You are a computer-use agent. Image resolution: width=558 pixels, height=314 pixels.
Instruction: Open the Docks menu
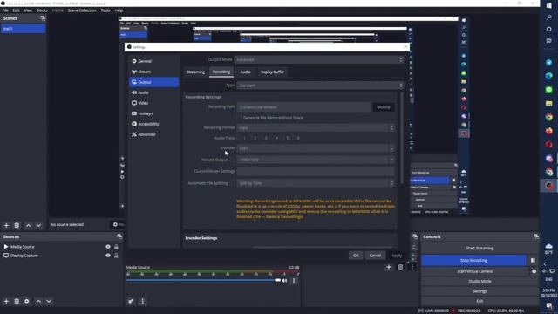coord(42,10)
